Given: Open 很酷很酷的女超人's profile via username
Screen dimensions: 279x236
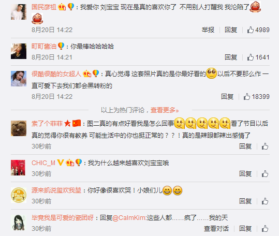Looking at the screenshot, I should (x=56, y=73).
